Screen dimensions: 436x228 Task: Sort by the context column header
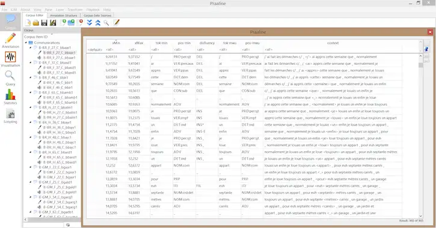coord(333,43)
